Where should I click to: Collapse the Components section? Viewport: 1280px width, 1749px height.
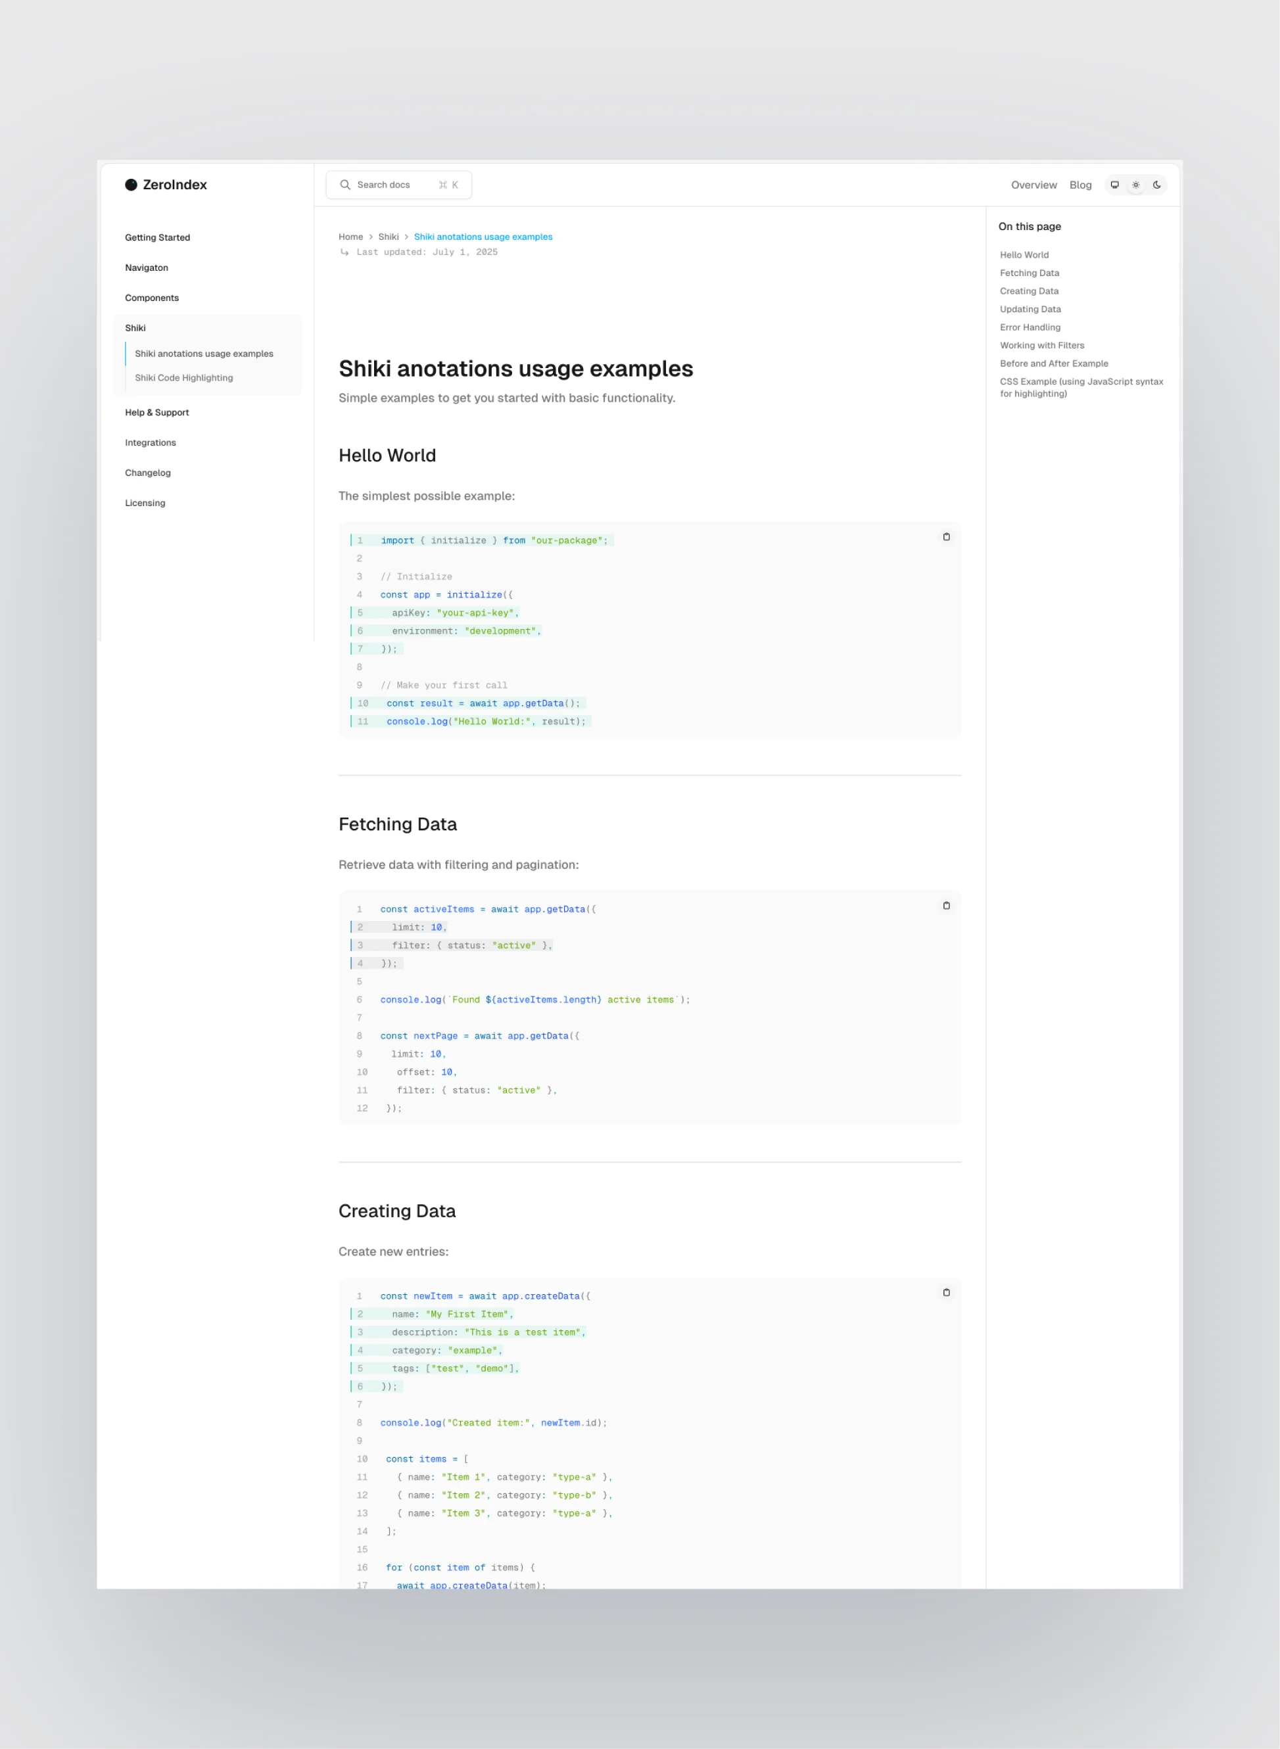pos(152,298)
